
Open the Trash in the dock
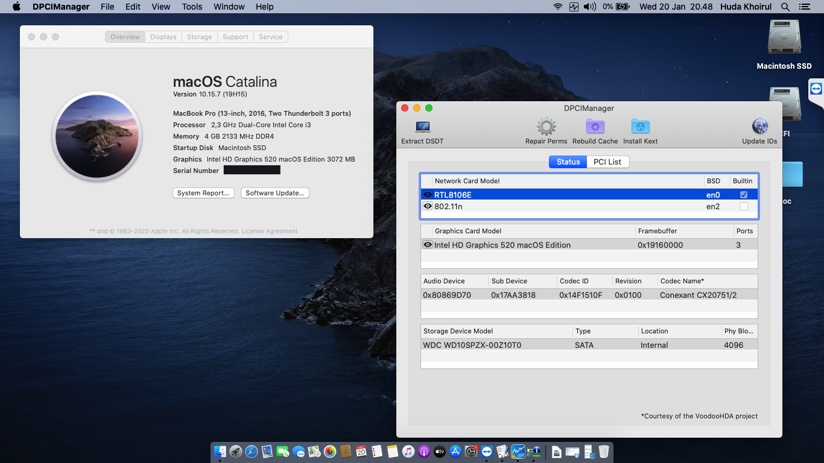pos(604,452)
